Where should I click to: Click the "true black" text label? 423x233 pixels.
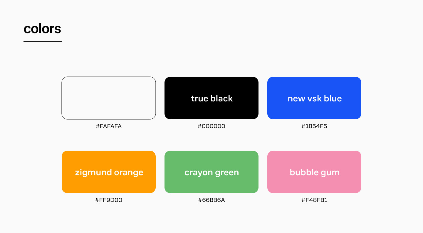(212, 98)
